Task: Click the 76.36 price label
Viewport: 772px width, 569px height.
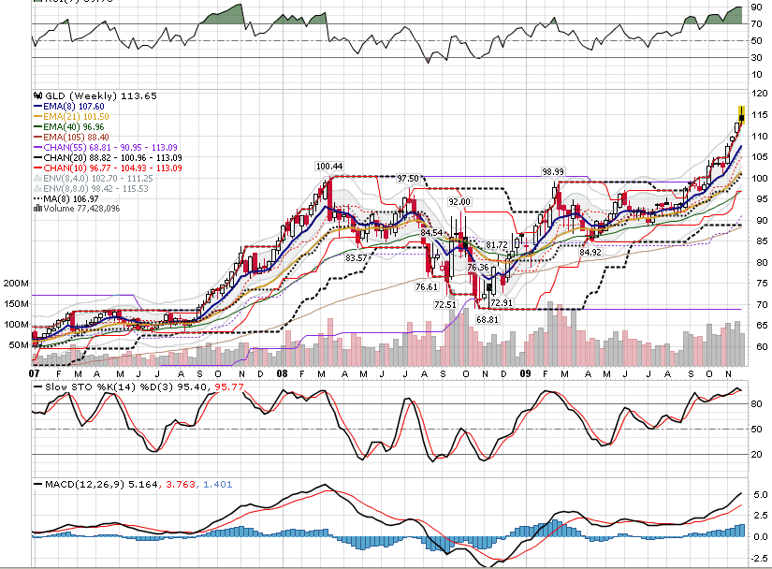Action: pyautogui.click(x=477, y=268)
